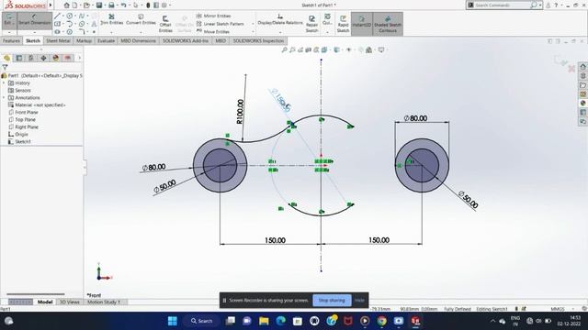Click Repair Sketch tool
Viewport: 588px width, 330px height.
click(x=311, y=24)
